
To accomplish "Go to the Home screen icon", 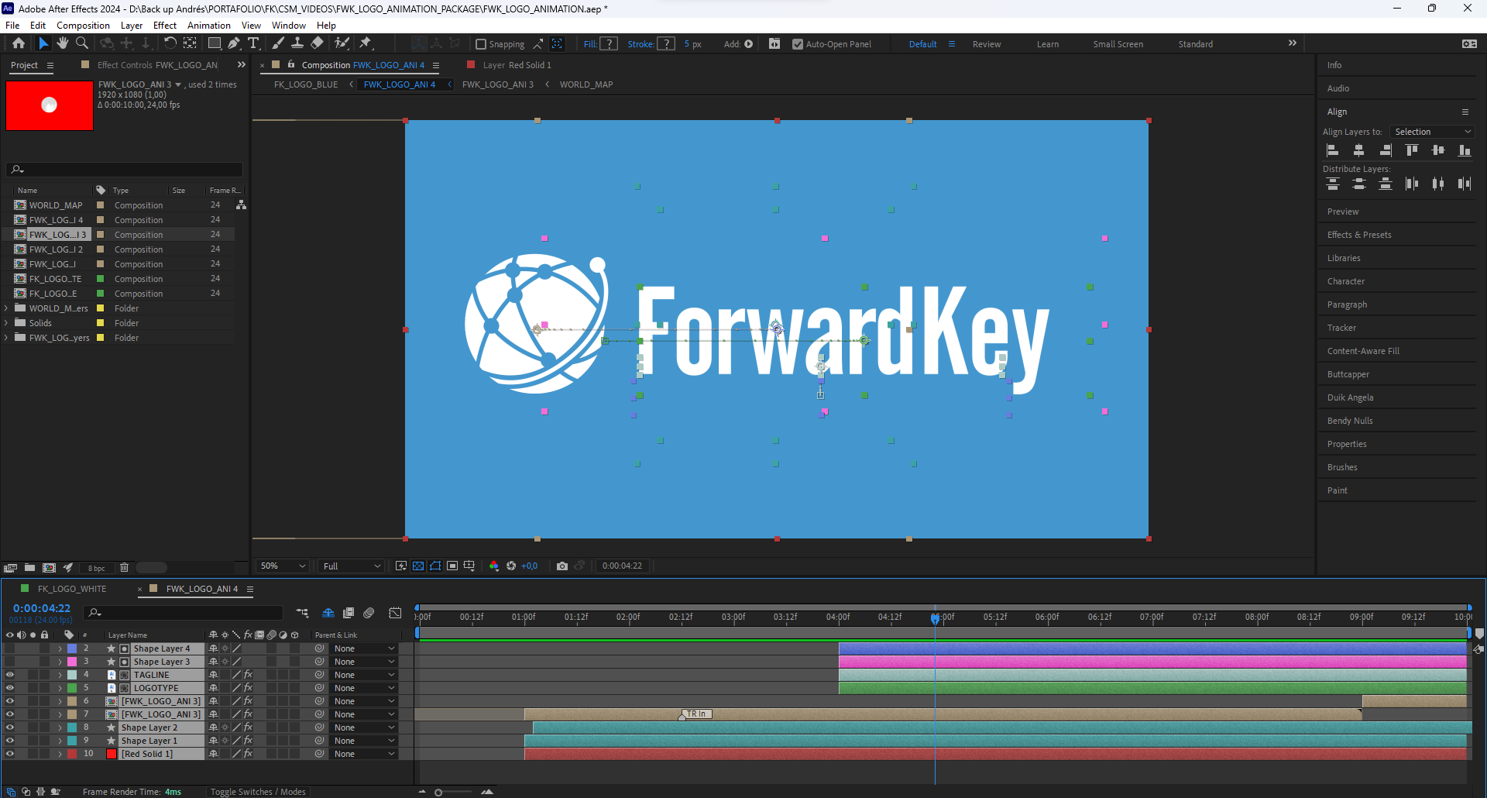I will coord(19,43).
